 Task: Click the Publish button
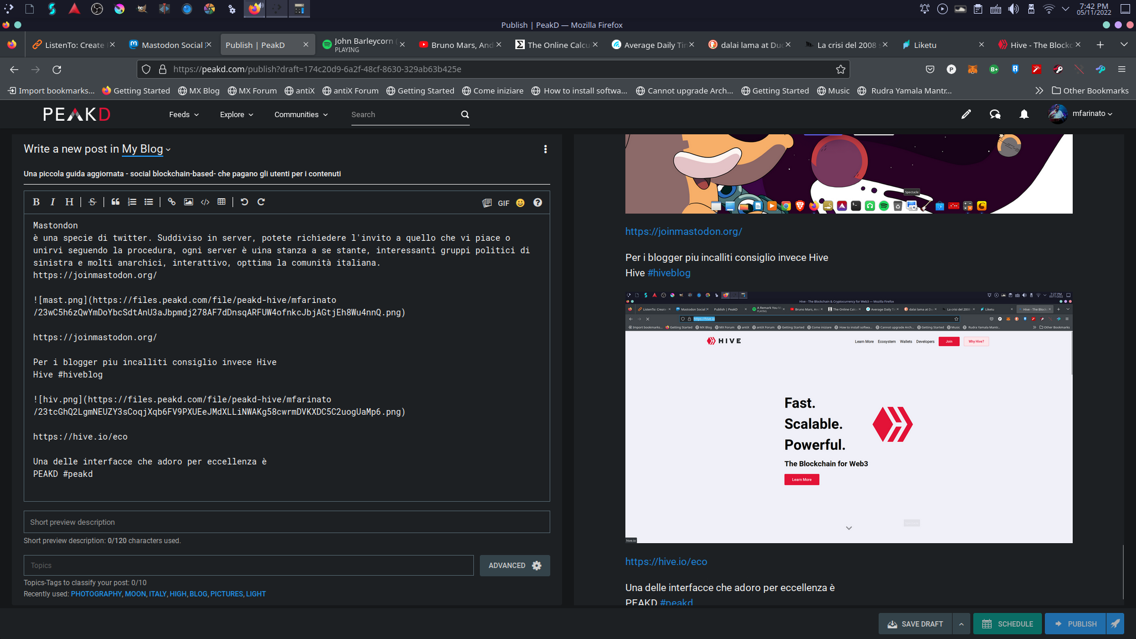tap(1076, 624)
